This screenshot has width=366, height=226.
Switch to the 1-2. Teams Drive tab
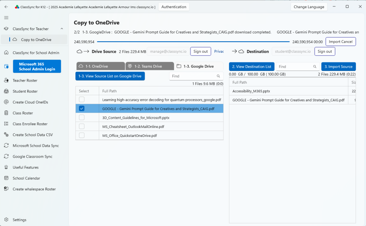(150, 66)
